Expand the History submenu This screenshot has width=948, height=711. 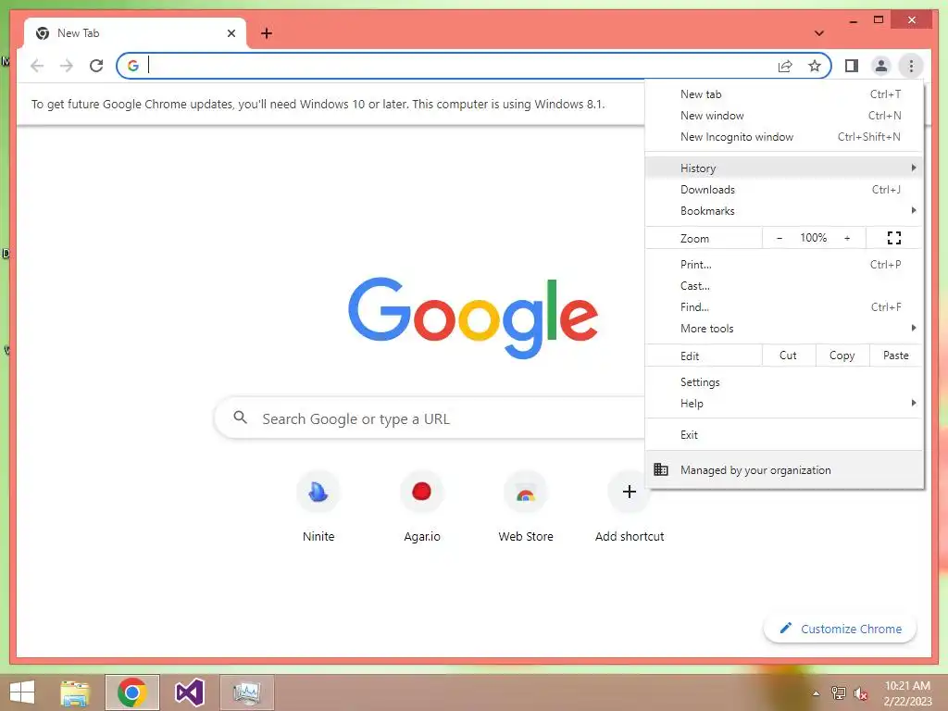[784, 168]
